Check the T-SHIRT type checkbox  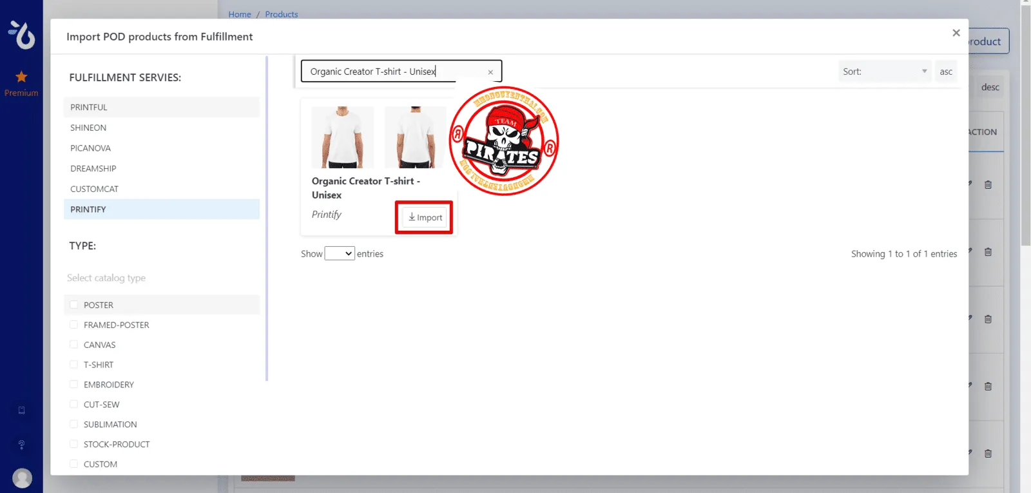point(73,365)
